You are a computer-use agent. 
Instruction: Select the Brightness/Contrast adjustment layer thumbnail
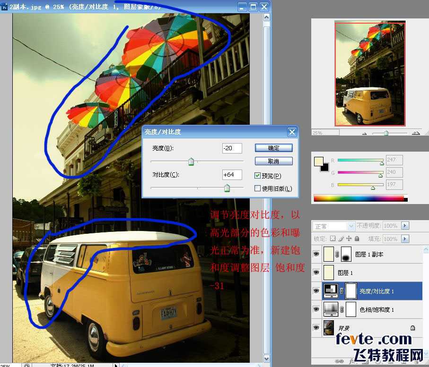(x=331, y=291)
